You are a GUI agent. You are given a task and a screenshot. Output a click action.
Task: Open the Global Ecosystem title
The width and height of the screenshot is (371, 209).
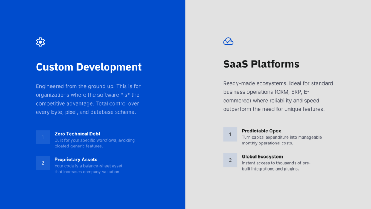tap(262, 157)
